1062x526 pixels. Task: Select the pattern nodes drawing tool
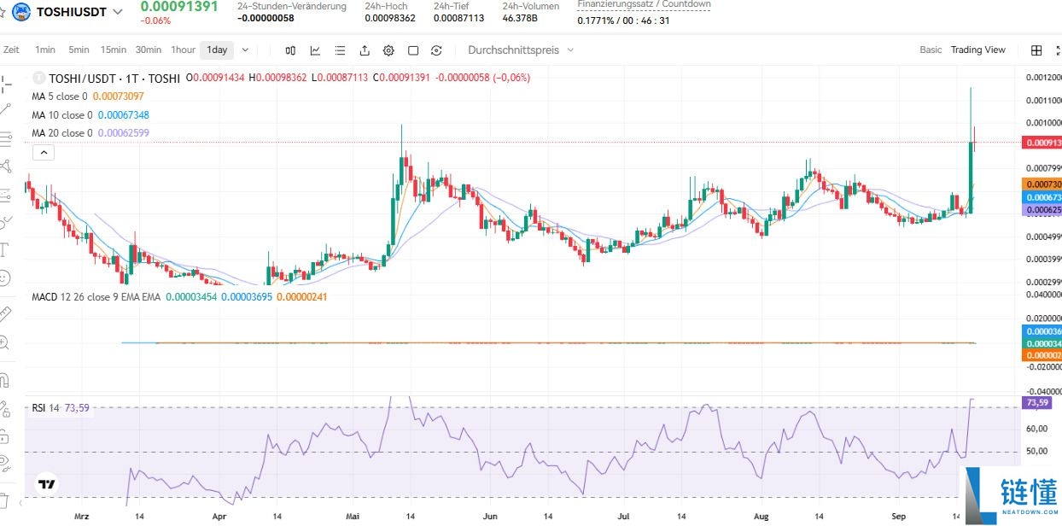coord(6,166)
